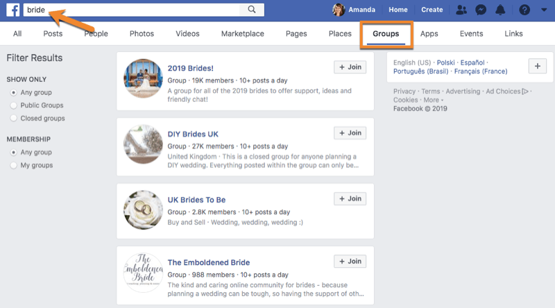Switch to the Marketplace tab

click(242, 33)
